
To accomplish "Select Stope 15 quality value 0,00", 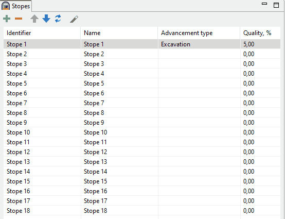I will [260, 181].
